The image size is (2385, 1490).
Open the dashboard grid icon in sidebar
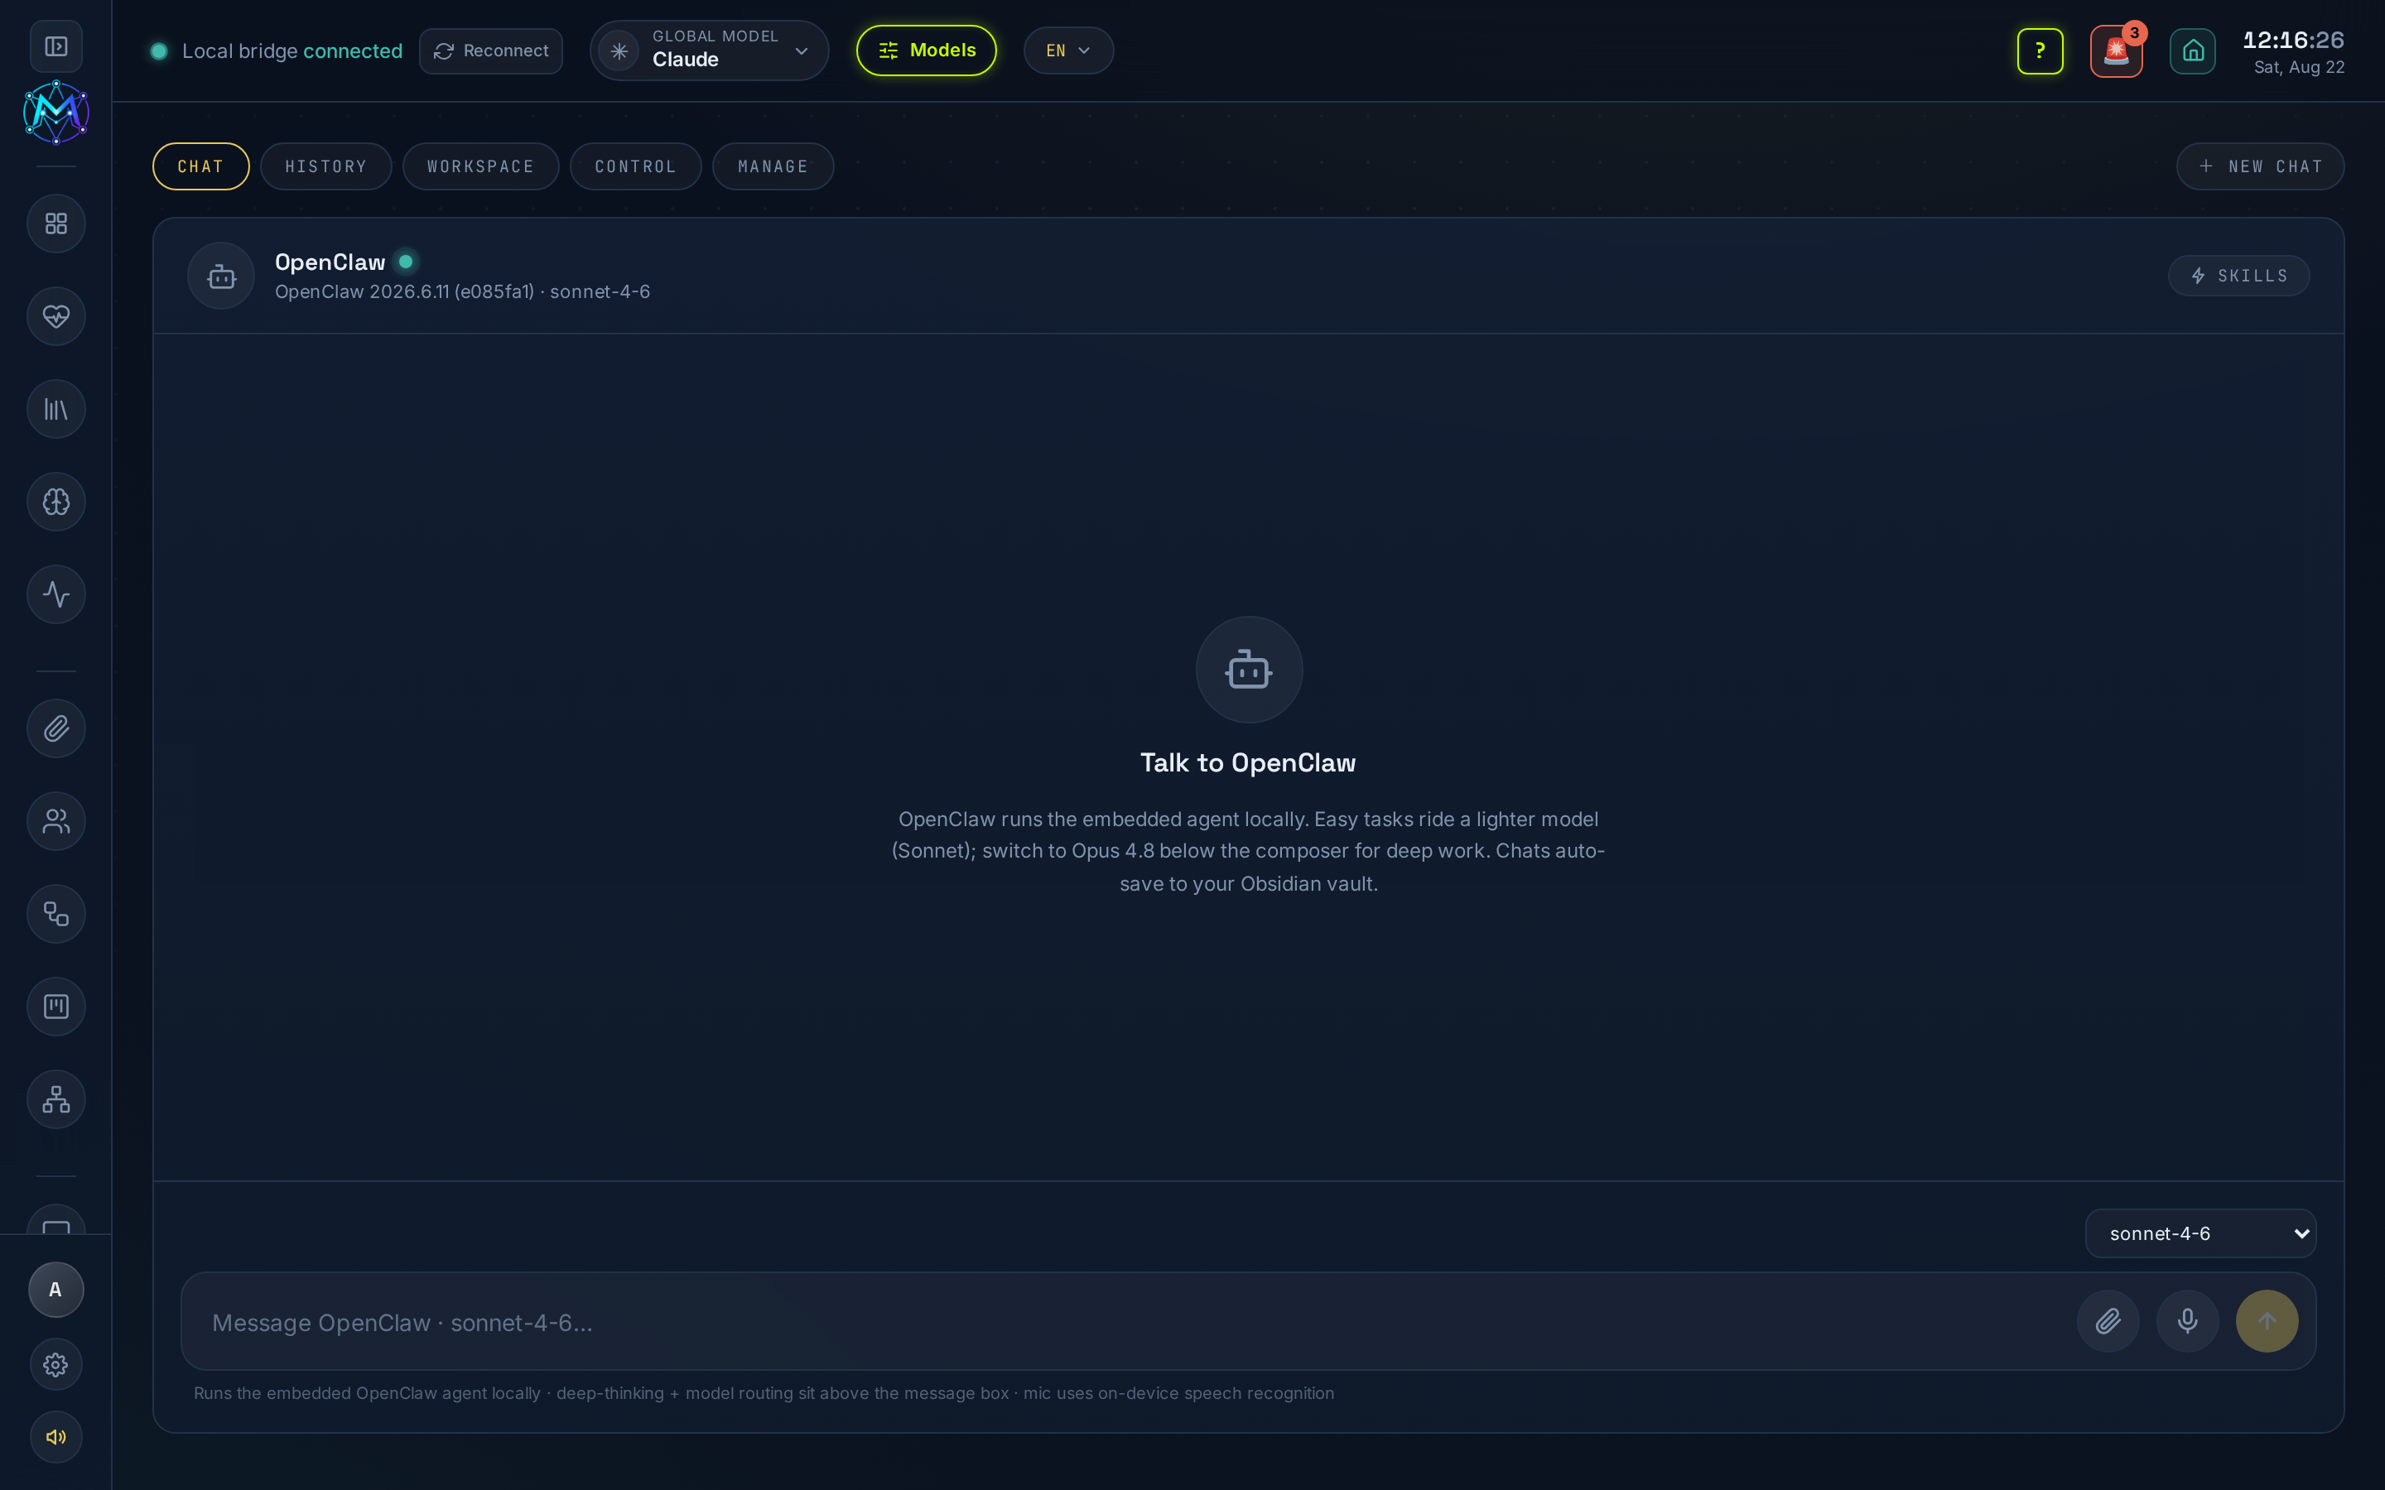[56, 223]
